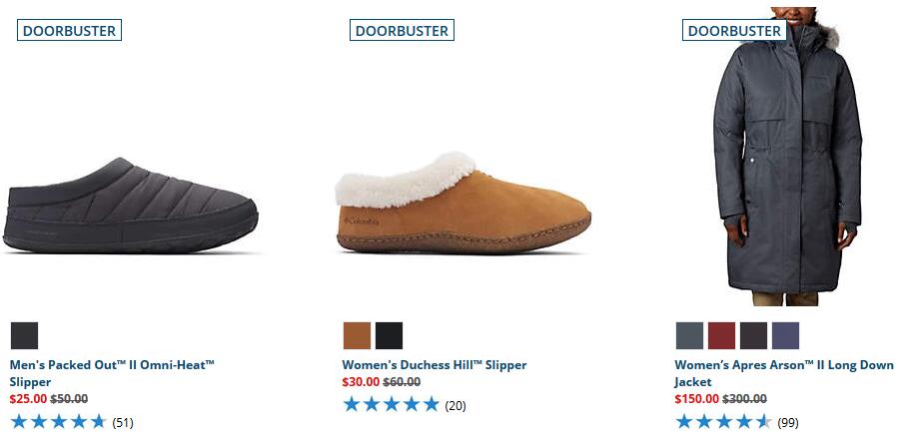Open Women's Duchess Hill Slipper product link

[x=435, y=365]
